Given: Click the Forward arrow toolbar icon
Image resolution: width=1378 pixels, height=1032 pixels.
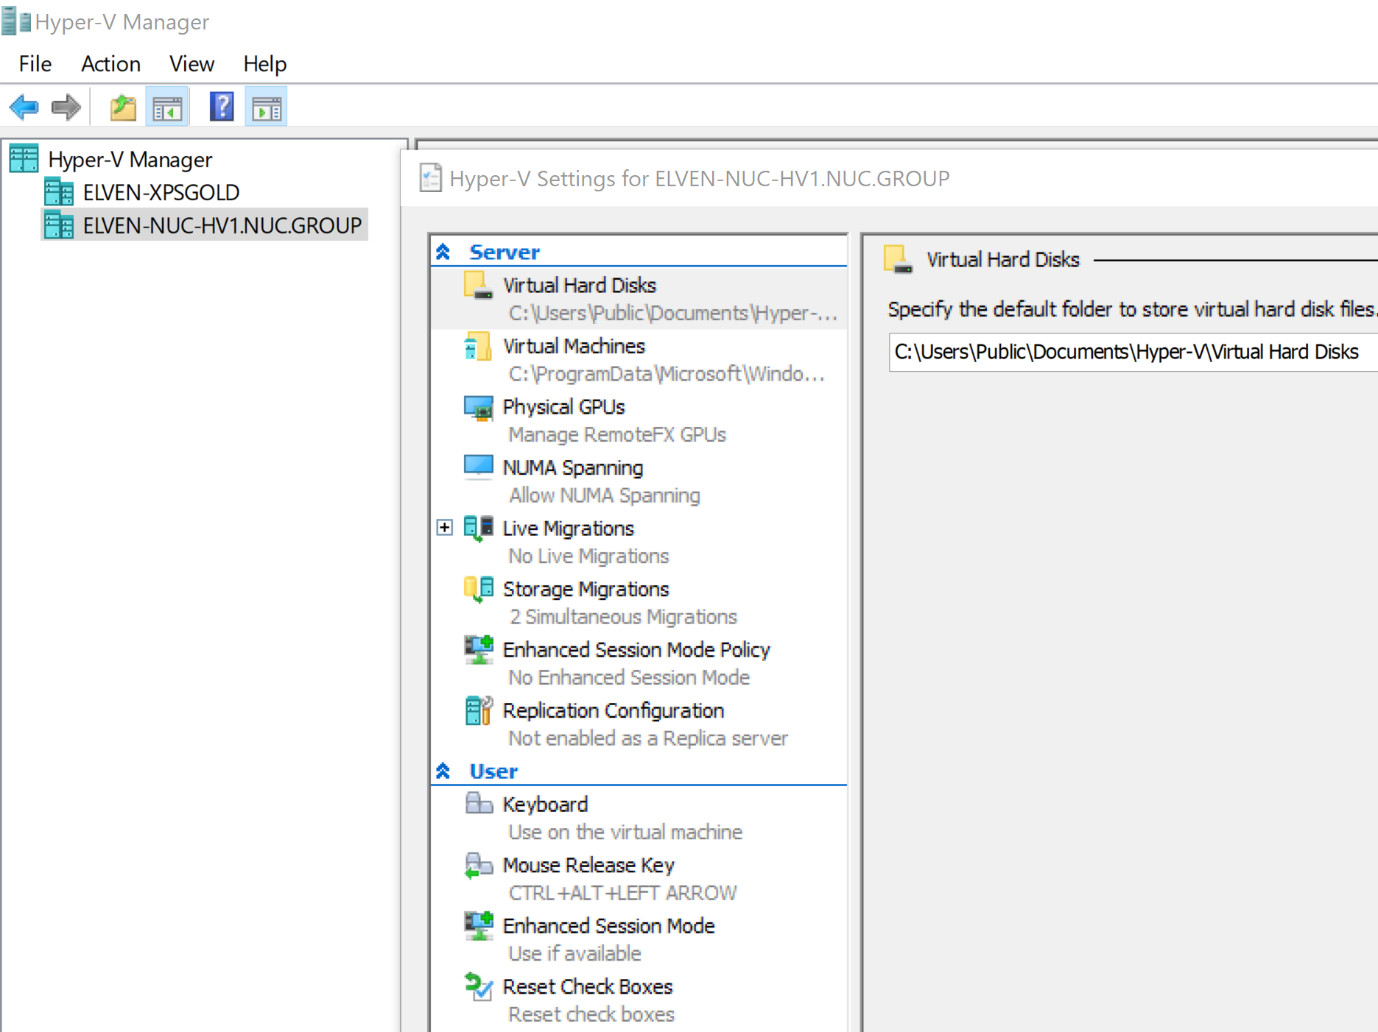Looking at the screenshot, I should tap(66, 107).
